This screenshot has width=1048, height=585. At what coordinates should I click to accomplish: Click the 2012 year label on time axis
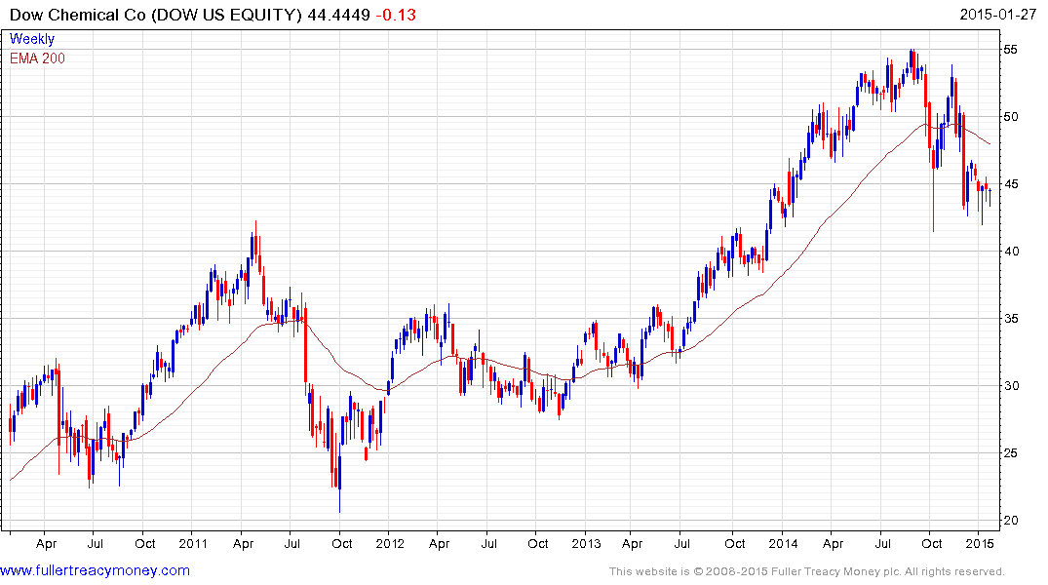[390, 543]
